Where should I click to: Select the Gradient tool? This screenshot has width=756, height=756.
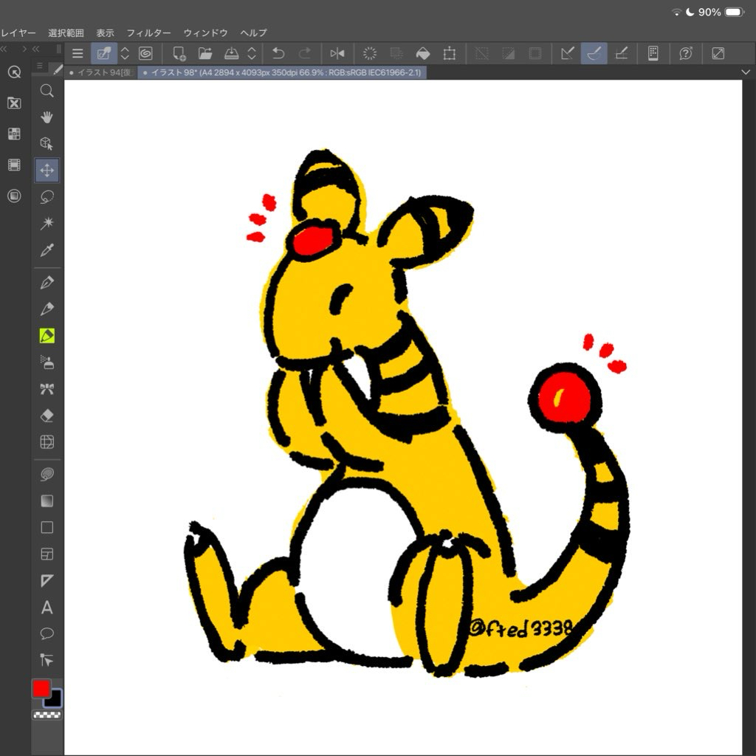pos(47,501)
